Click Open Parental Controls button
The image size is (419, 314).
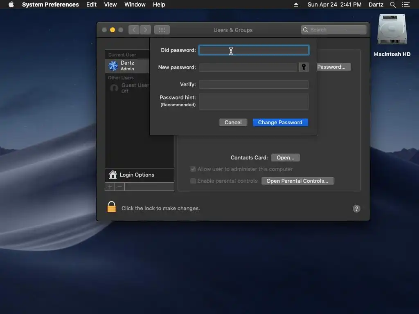click(x=297, y=181)
